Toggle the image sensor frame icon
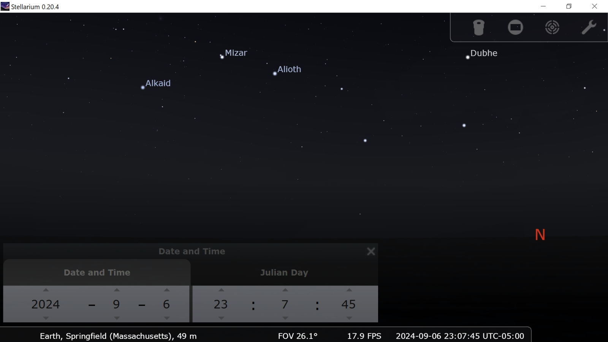The width and height of the screenshot is (608, 342). pyautogui.click(x=515, y=27)
